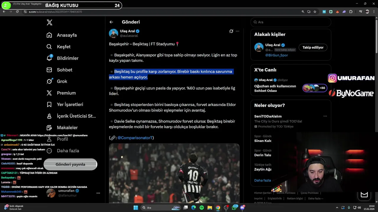
Task: Open Erişilebilirlik footer link
Action: coord(275,198)
